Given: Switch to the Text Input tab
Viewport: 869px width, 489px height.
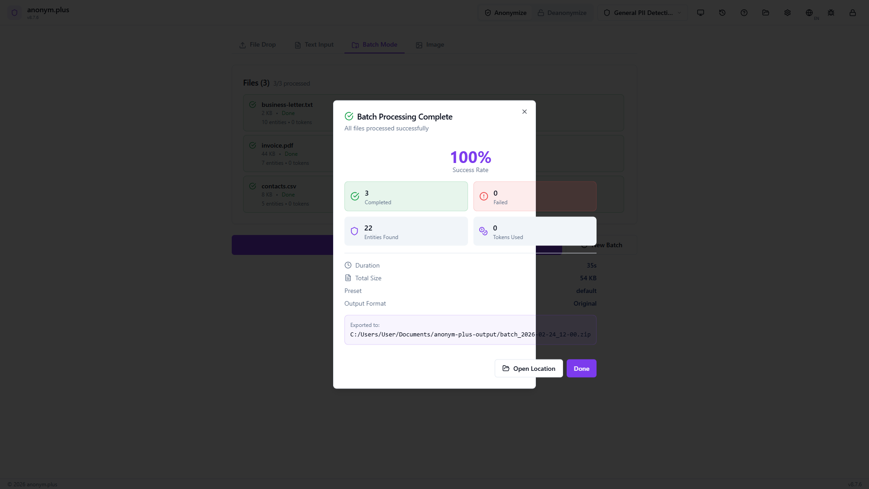Looking at the screenshot, I should click(x=313, y=44).
